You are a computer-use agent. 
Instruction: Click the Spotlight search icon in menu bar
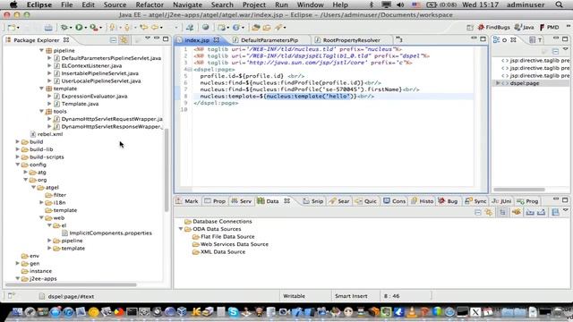click(x=559, y=4)
